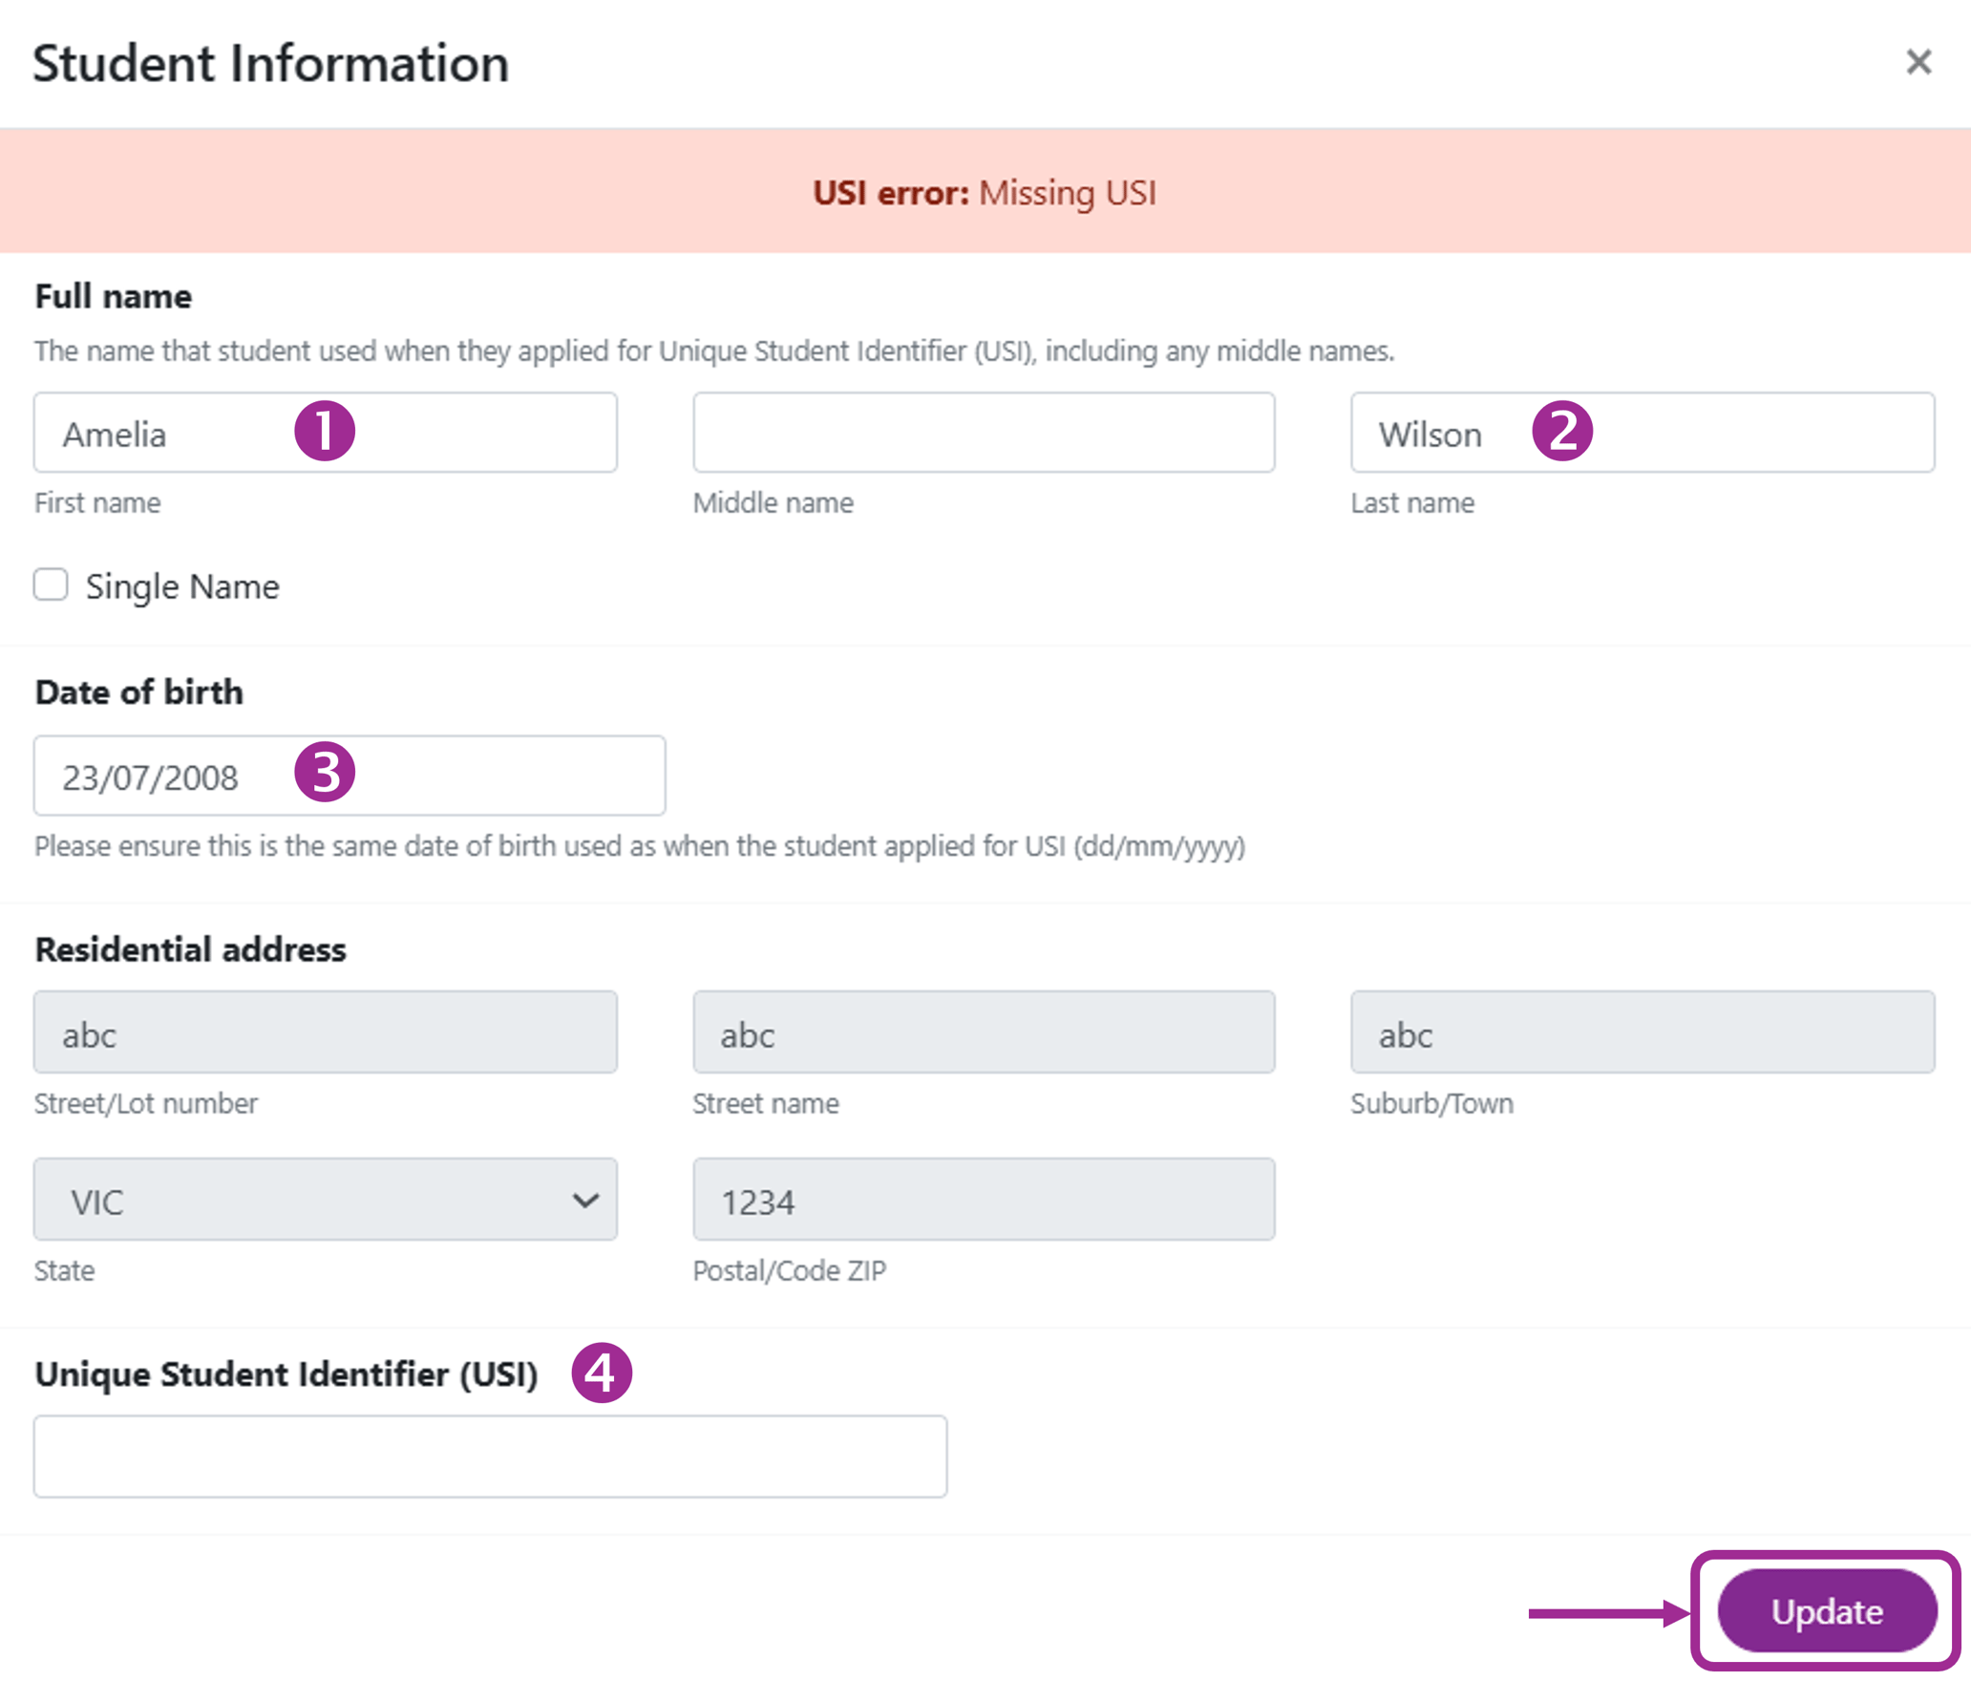Click the Update button
Image resolution: width=1971 pixels, height=1681 pixels.
click(1827, 1611)
